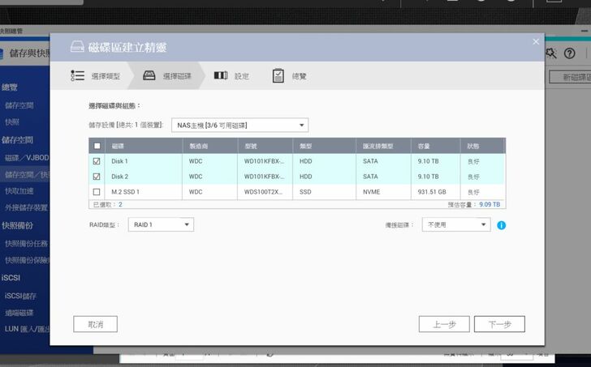591x367 pixels.
Task: Click the 新磁碟區 button behind the wizard
Action: click(571, 77)
